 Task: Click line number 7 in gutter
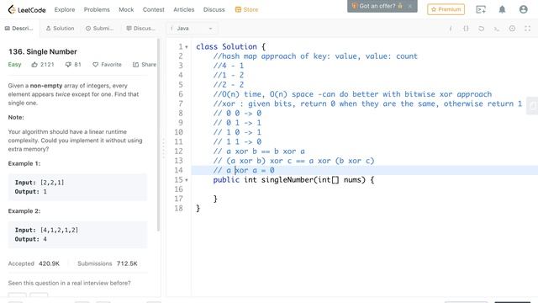(181, 104)
